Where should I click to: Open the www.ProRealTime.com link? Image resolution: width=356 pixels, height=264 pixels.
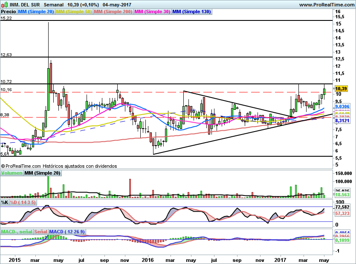pyautogui.click(x=326, y=5)
